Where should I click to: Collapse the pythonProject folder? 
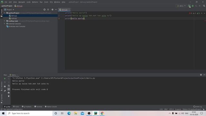coord(5,13)
